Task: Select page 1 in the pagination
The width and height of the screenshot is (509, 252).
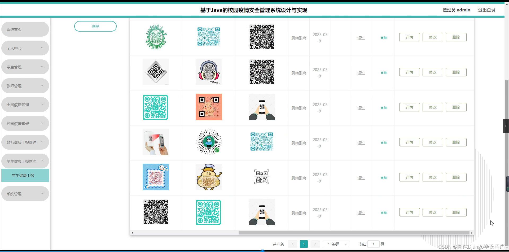Action: 304,244
